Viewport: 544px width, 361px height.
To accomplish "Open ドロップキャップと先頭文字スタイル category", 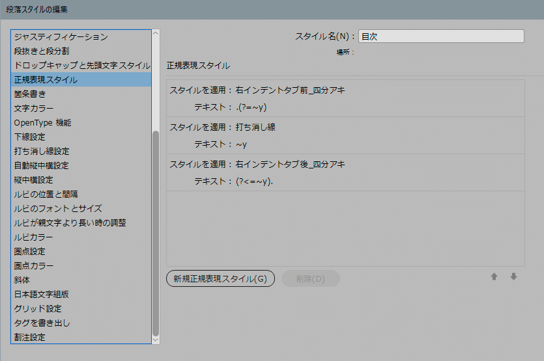I will tap(81, 65).
